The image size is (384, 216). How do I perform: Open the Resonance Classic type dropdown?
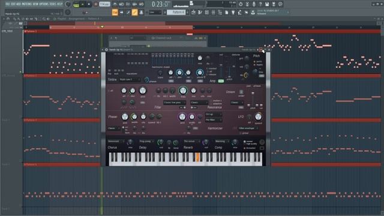click(x=199, y=103)
